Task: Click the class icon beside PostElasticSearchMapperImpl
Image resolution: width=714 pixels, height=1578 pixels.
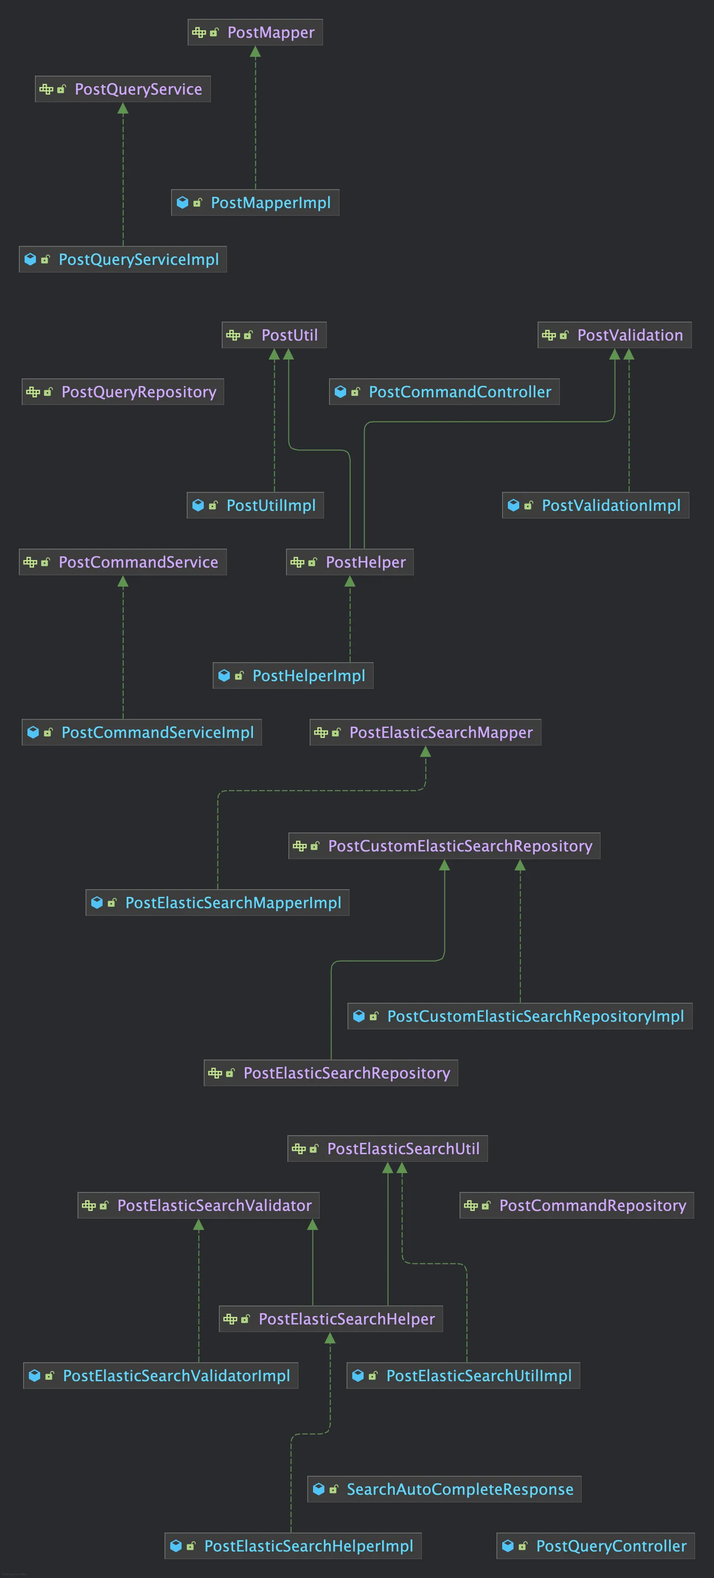Action: [97, 903]
